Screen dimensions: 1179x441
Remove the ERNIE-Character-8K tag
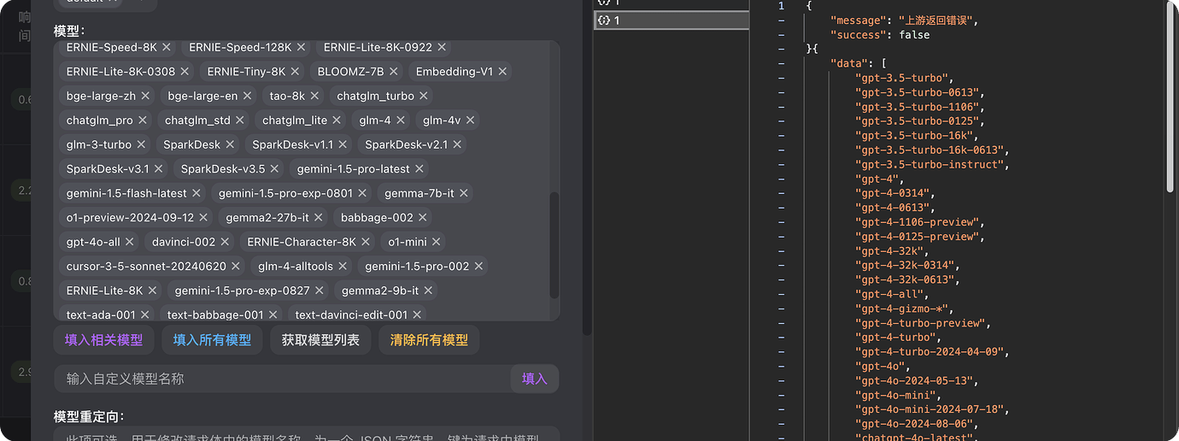pyautogui.click(x=366, y=242)
